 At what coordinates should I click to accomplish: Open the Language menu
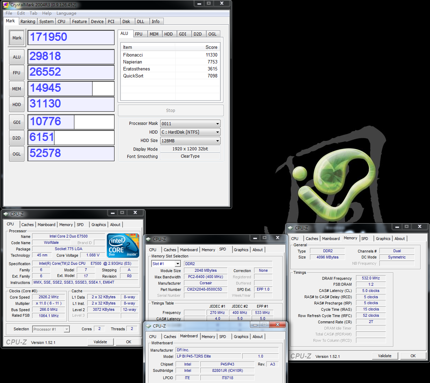(x=66, y=13)
